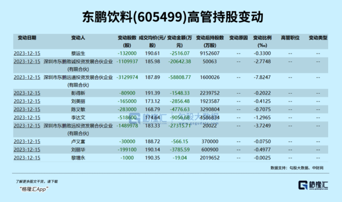This screenshot has height=202, width=342.
Task: Click the 变动日期 column header
Action: click(x=27, y=38)
